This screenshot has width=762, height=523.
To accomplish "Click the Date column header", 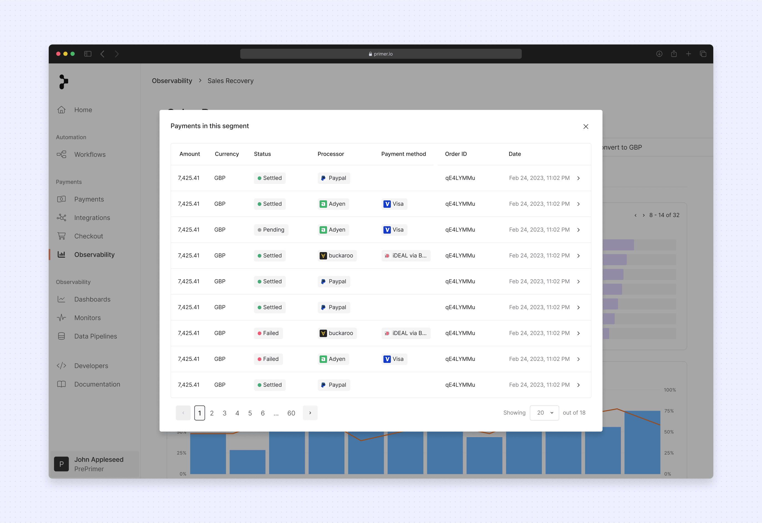I will [x=514, y=154].
